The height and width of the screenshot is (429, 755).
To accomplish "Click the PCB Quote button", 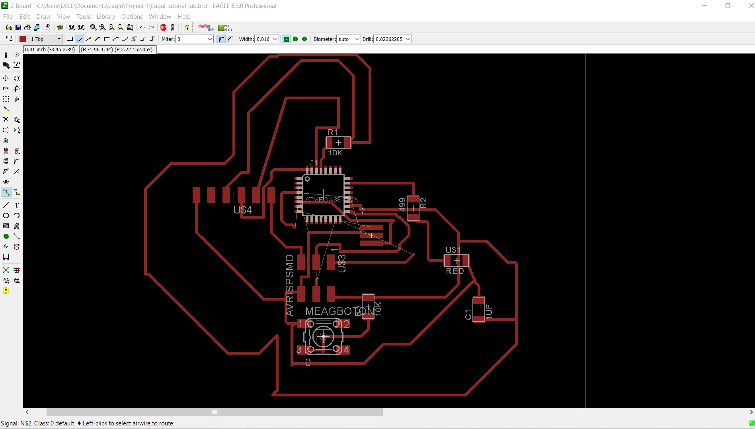I will click(225, 27).
